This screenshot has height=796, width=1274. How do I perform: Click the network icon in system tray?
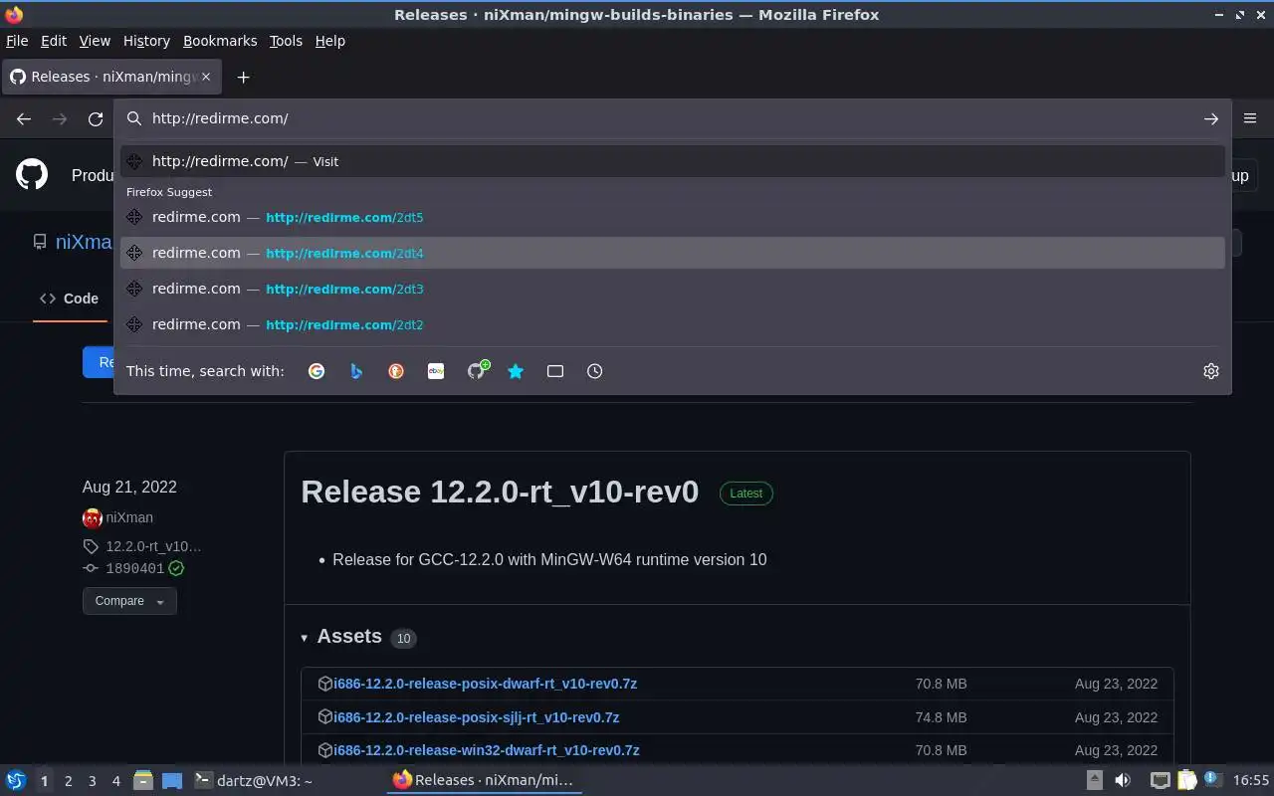(1160, 780)
